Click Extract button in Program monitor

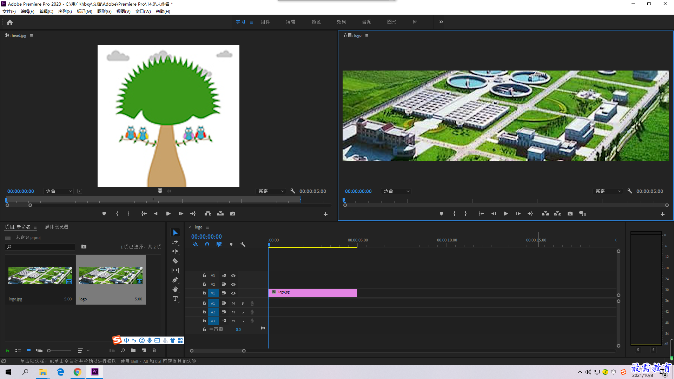click(557, 214)
